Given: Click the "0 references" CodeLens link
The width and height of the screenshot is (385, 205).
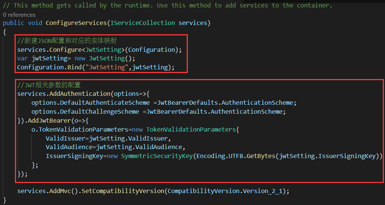Looking at the screenshot, I should [19, 15].
